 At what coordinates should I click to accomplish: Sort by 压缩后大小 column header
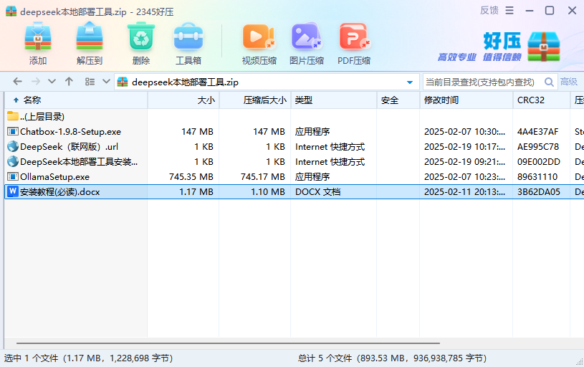point(255,100)
